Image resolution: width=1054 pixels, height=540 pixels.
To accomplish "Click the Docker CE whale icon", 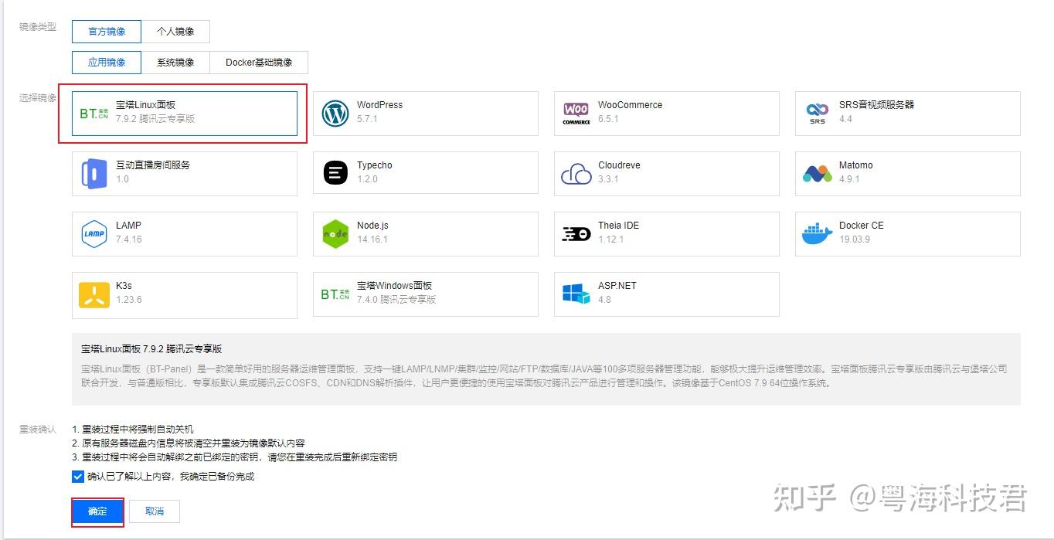I will (818, 234).
